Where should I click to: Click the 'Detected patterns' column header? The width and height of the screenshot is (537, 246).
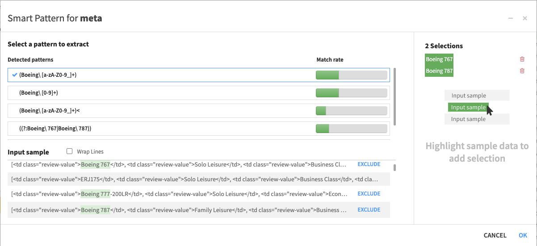point(30,60)
